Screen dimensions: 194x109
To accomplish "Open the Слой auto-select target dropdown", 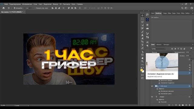I will [28, 8].
